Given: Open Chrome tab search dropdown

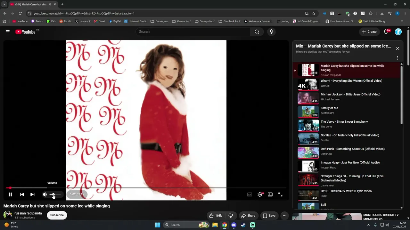Looking at the screenshot, I should coord(4,4).
